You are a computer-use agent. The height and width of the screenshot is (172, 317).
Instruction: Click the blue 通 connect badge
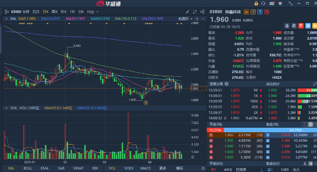click(260, 12)
